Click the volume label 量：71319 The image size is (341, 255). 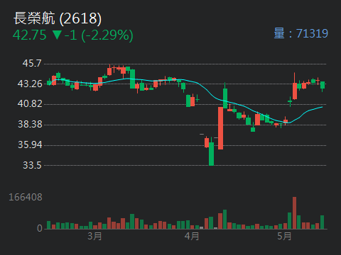coord(301,33)
